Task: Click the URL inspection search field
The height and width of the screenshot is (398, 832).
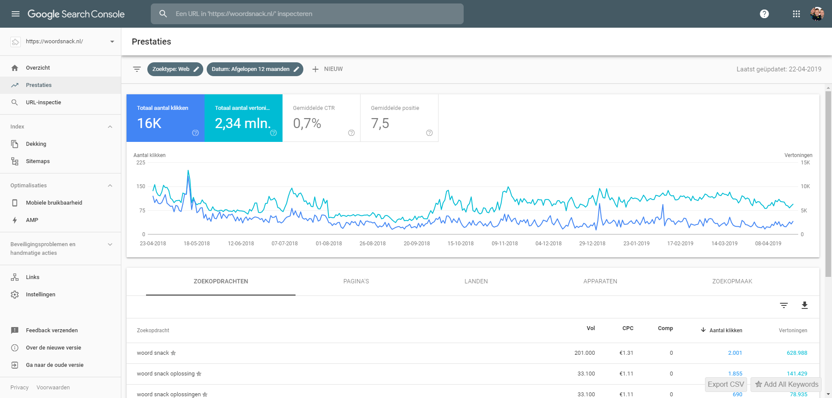Action: click(307, 14)
